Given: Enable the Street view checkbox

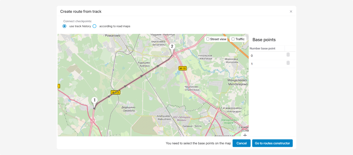Looking at the screenshot, I should [208, 39].
